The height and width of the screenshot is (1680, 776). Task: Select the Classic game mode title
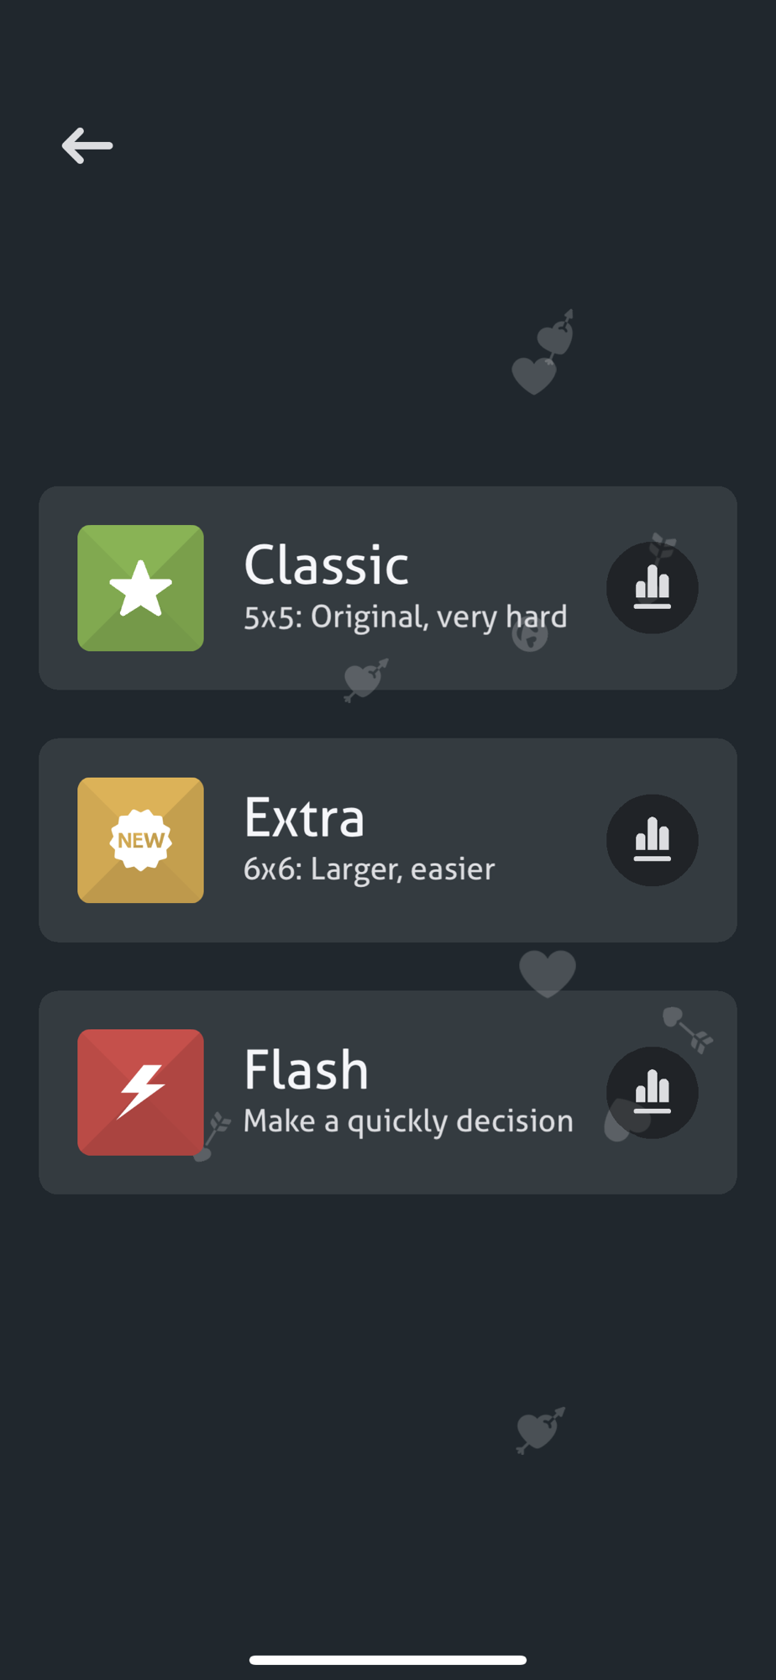[326, 564]
